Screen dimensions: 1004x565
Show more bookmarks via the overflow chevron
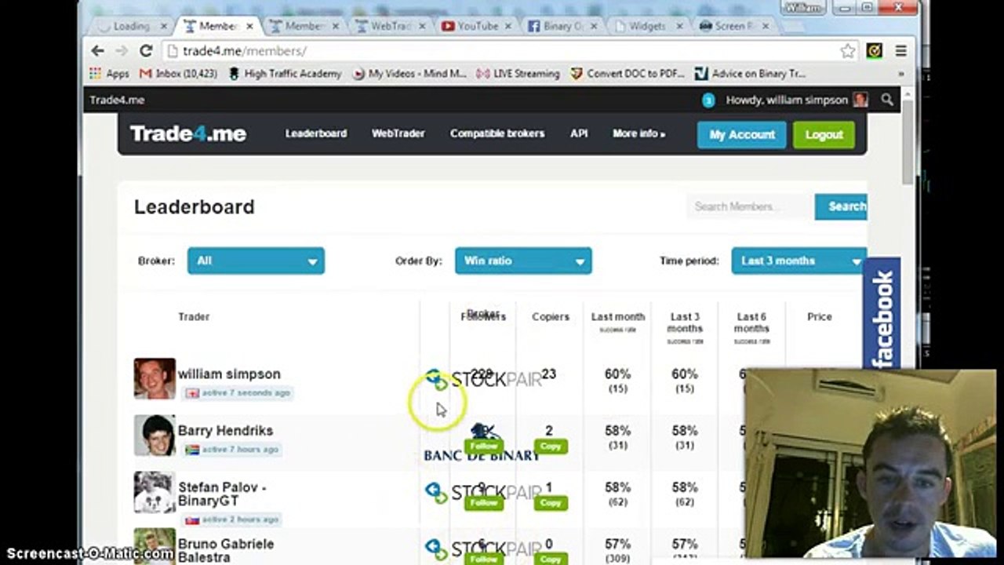(x=901, y=74)
